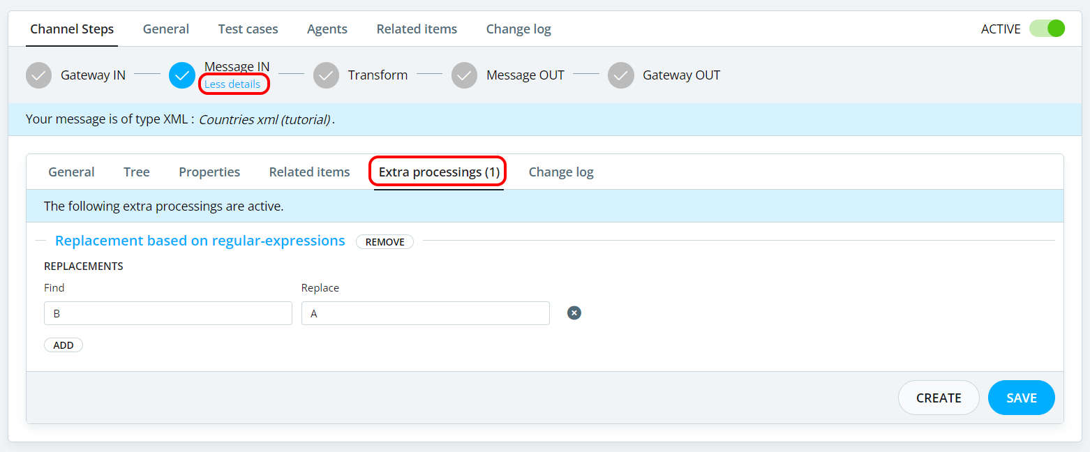Show the inner Properties tab
Screen dimensions: 1090x452
tap(209, 172)
